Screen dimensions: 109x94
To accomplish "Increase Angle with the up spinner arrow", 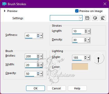I will 85,57.
